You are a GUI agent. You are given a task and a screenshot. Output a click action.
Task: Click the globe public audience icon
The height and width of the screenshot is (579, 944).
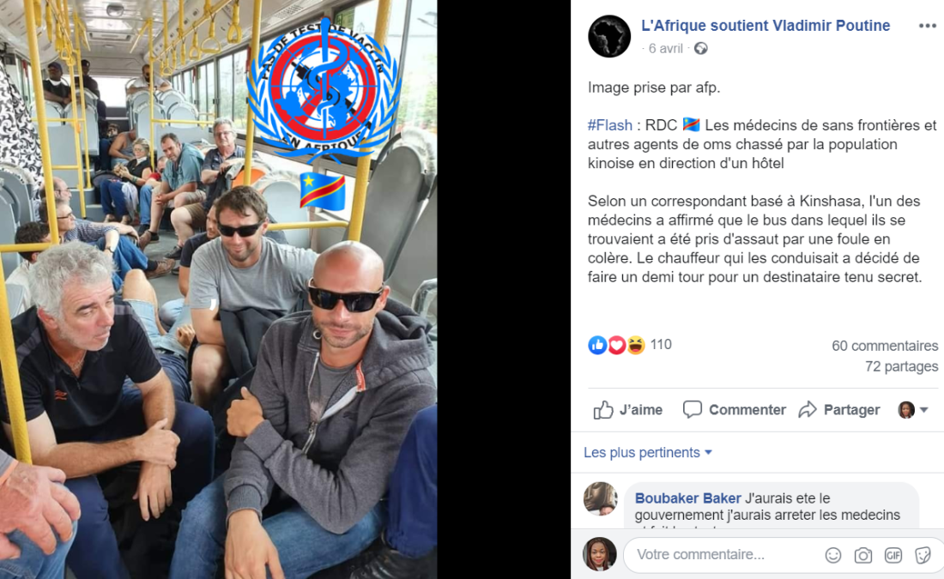pos(701,49)
